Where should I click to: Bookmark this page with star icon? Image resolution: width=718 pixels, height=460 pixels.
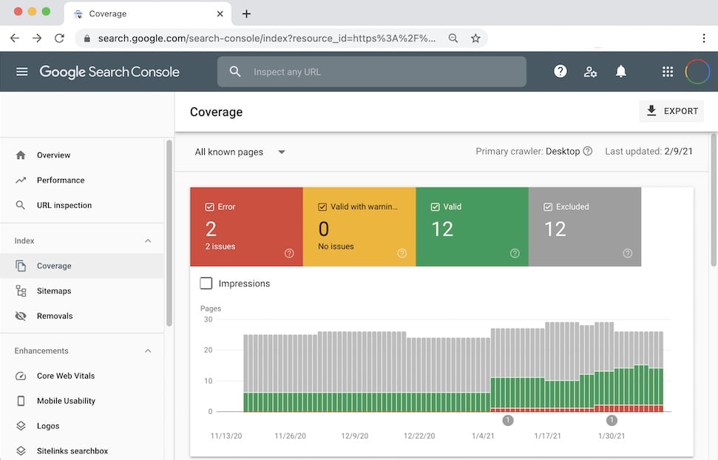pos(475,38)
